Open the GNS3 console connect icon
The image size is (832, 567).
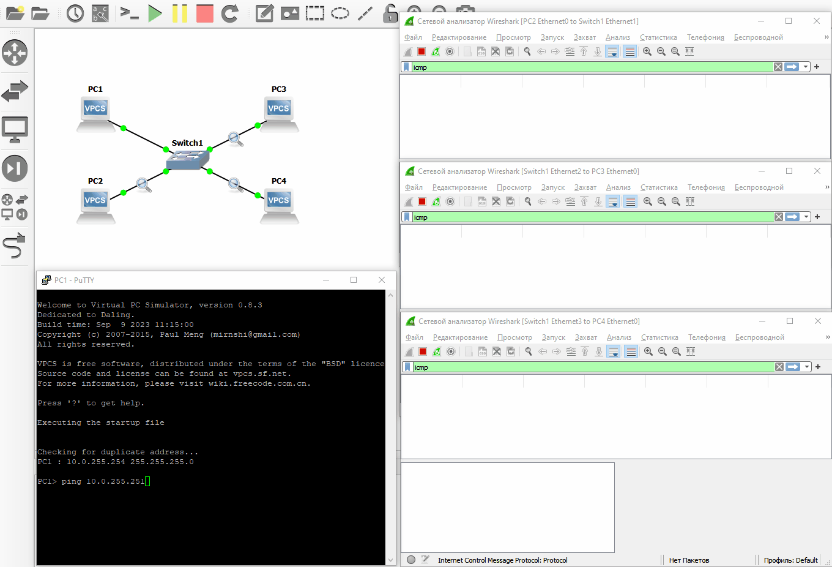tap(130, 13)
